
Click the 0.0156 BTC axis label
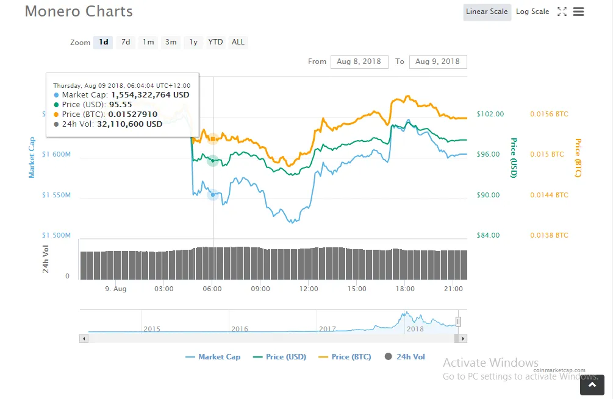[550, 114]
